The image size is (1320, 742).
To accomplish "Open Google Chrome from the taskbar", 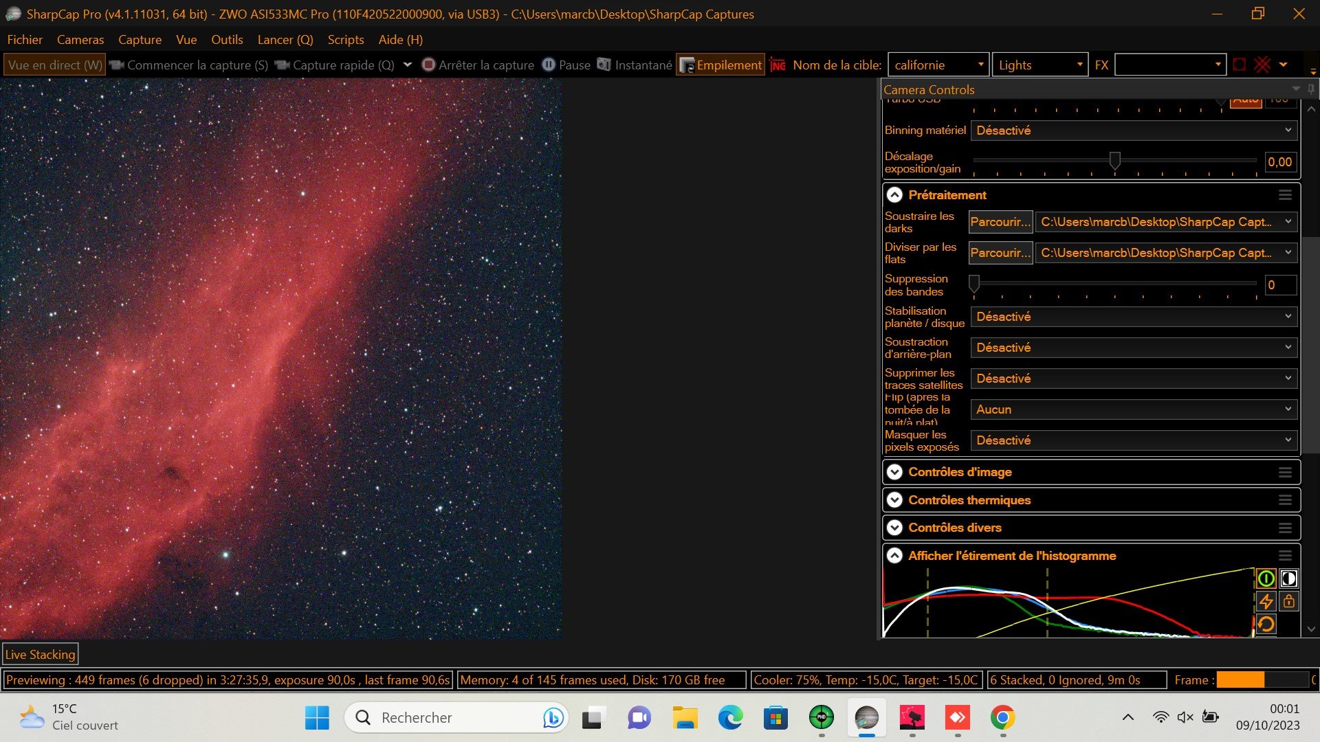I will click(x=1002, y=718).
